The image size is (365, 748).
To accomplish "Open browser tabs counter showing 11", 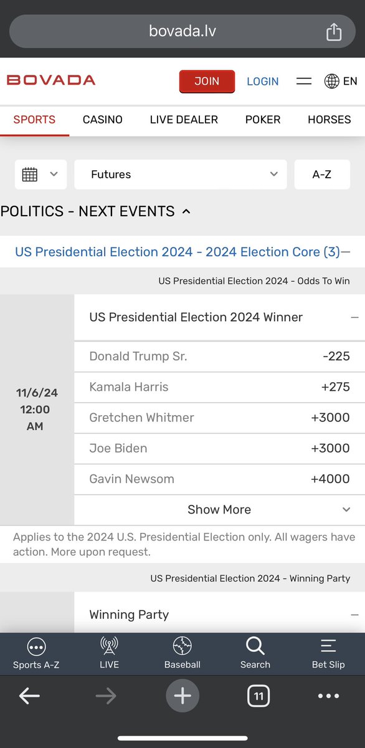I will pos(258,696).
